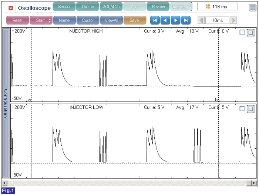
Task: Click the ViewAll button
Action: (x=111, y=20)
